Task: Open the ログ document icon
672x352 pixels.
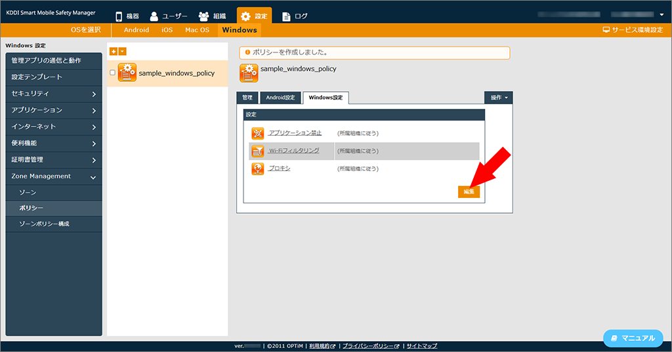Action: (286, 16)
